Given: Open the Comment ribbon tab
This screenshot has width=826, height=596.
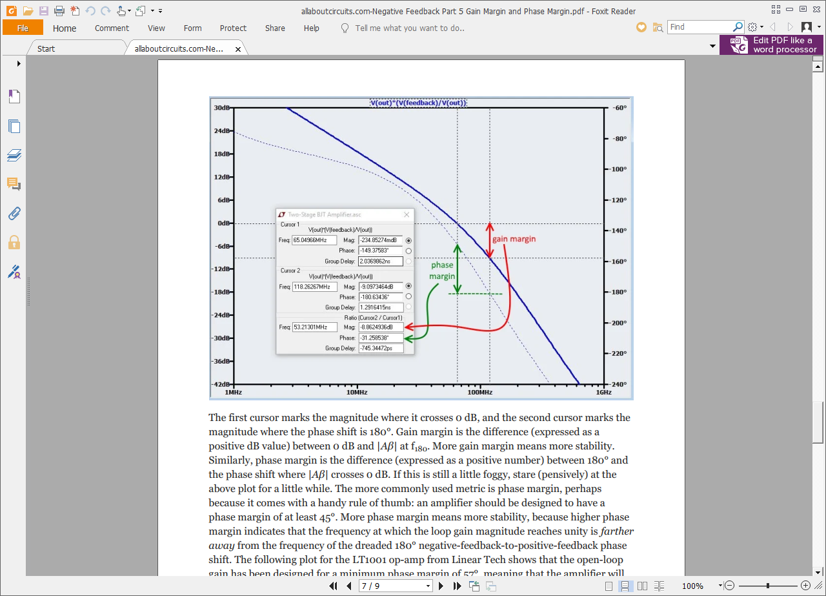Looking at the screenshot, I should coord(112,28).
